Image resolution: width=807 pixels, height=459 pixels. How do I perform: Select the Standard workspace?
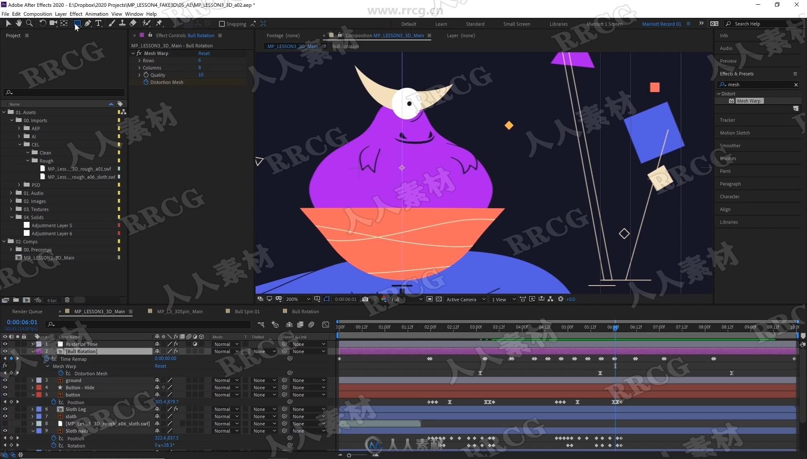point(475,24)
